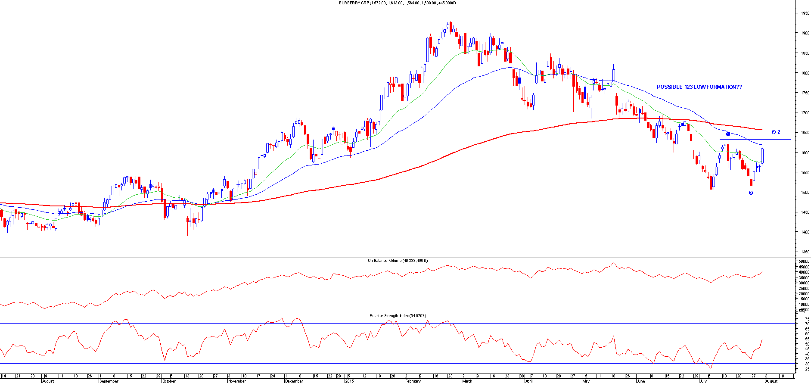Click the March label on the date axis
This screenshot has height=383, width=811.
coord(467,381)
